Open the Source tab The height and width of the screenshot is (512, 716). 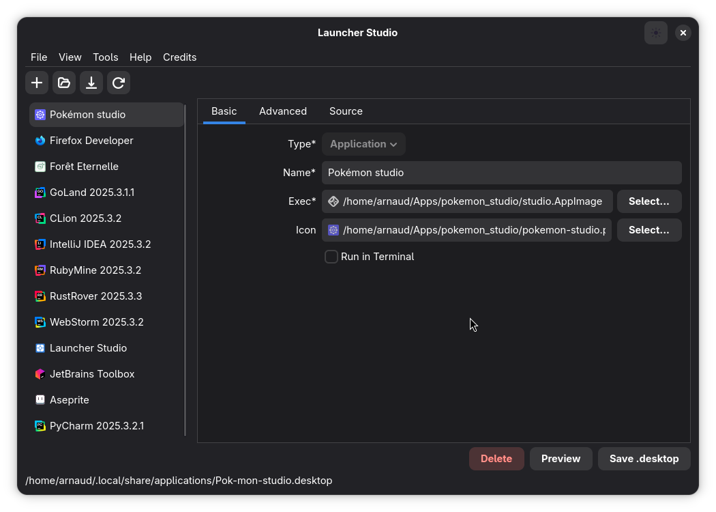(346, 111)
